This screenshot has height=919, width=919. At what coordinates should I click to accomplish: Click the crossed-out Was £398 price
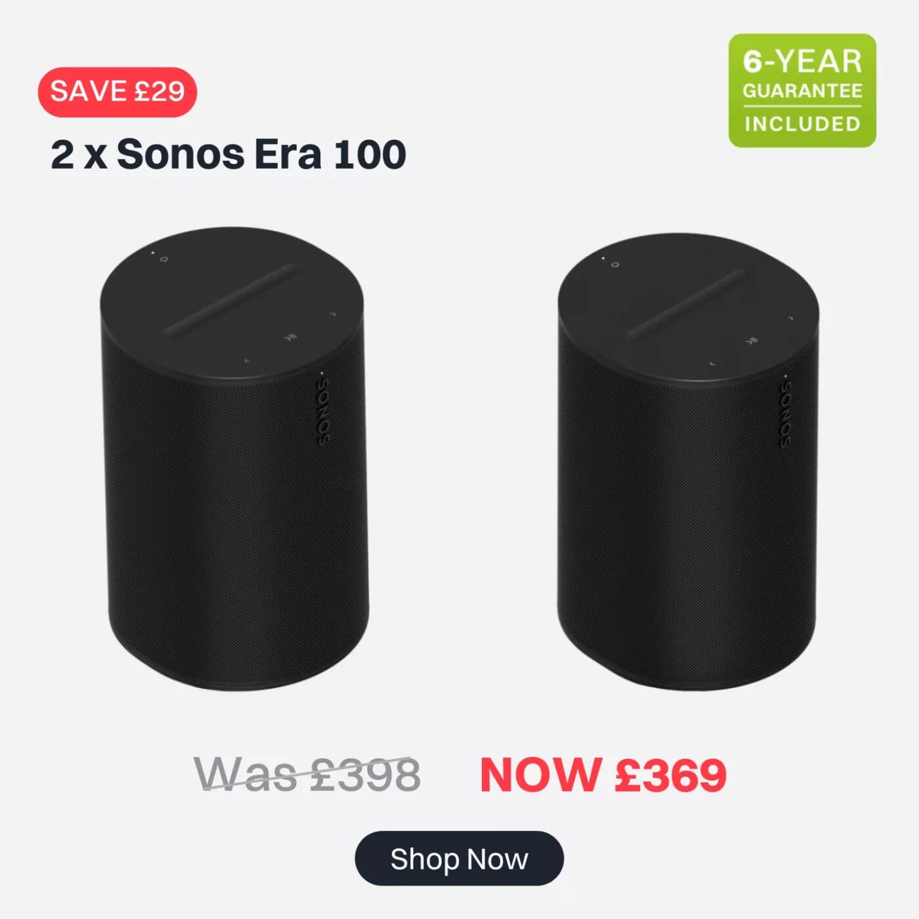(307, 774)
